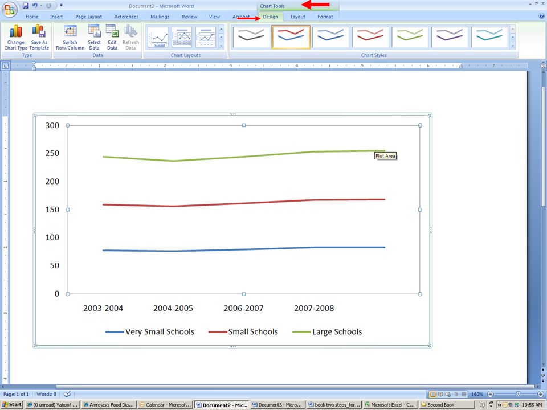Apply the selected multicolor chart style
The width and height of the screenshot is (547, 410).
point(291,36)
